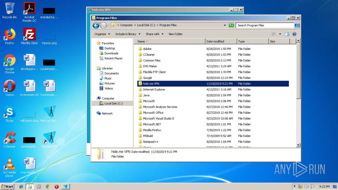Select Internet Explorer folder

pos(213,89)
